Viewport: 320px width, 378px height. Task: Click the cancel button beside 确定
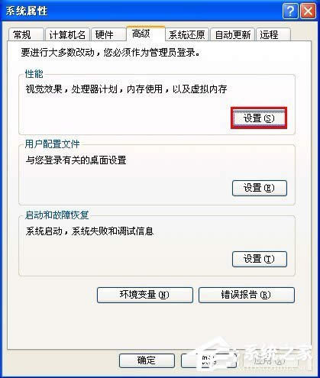click(208, 360)
